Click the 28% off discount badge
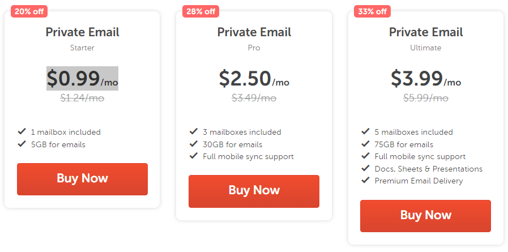Screen dimensions: 508x252 [200, 11]
